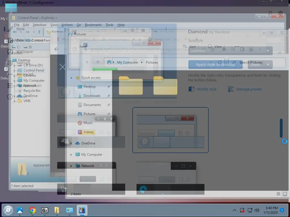The width and height of the screenshot is (290, 217).
Task: Click the green progress bar in Pictures window
Action: coord(105,69)
